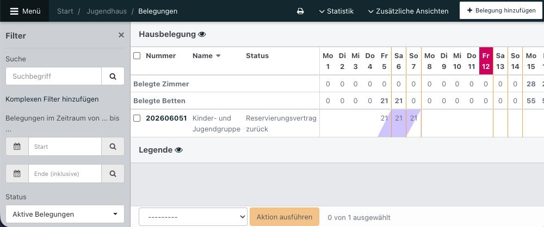Screen dimensions: 544x227
Task: Click the Status column header
Action: coord(257,56)
